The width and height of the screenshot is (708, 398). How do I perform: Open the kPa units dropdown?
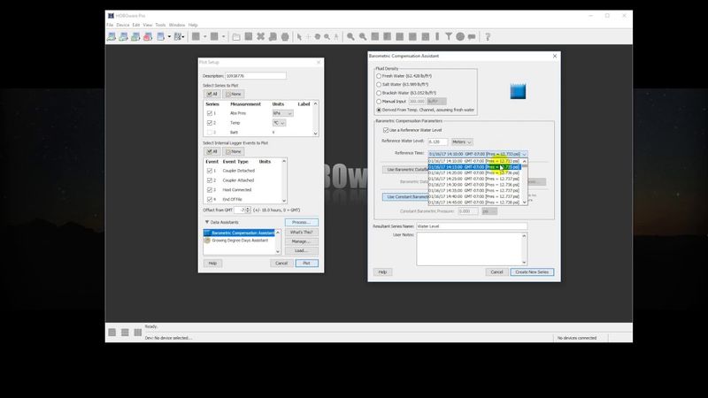pos(282,113)
